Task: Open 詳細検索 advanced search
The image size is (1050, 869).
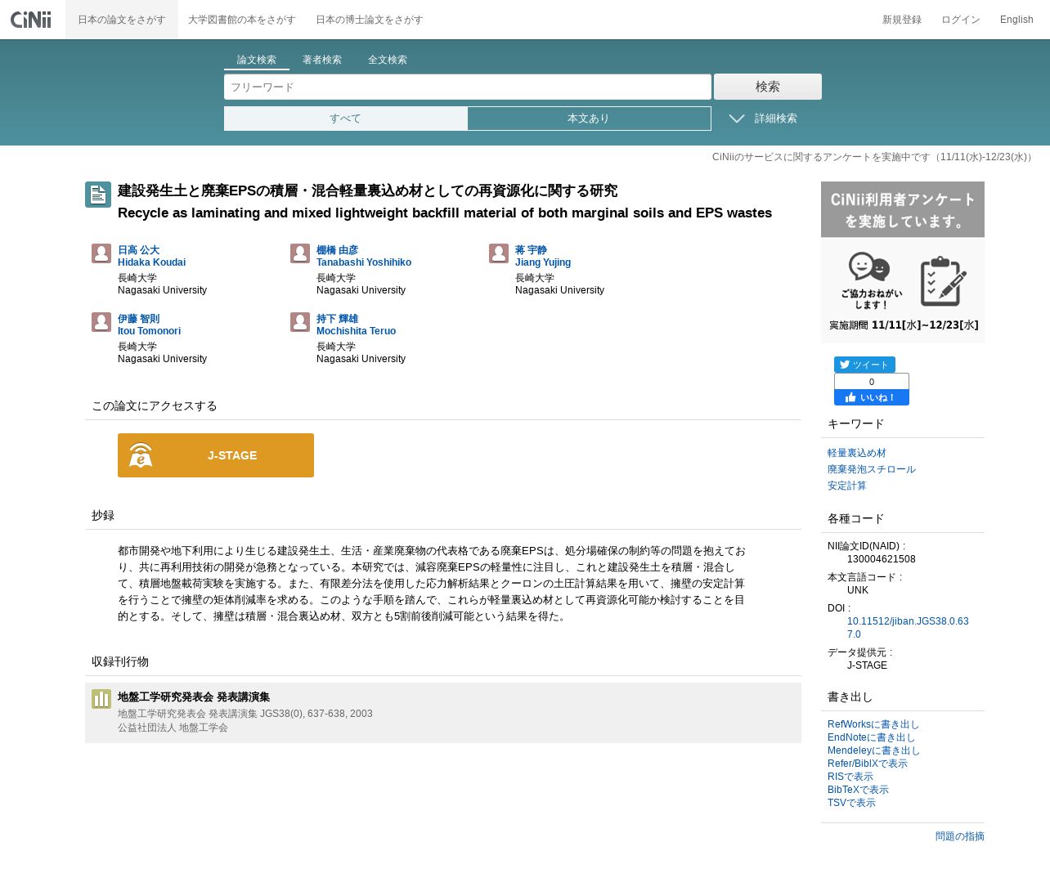Action: [775, 119]
